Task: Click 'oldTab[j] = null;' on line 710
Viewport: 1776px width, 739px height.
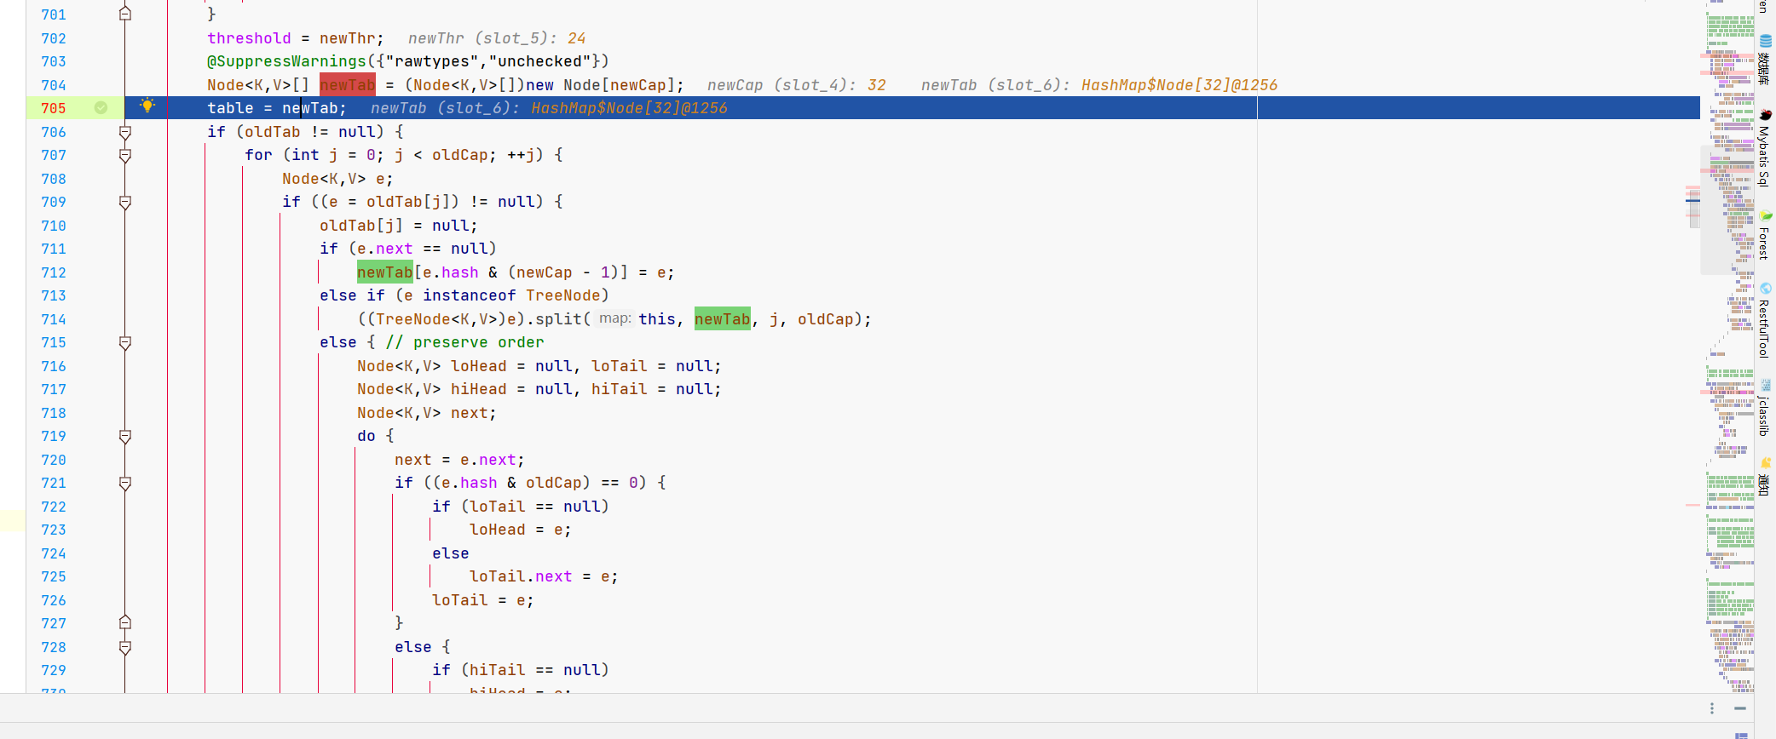Action: click(399, 226)
